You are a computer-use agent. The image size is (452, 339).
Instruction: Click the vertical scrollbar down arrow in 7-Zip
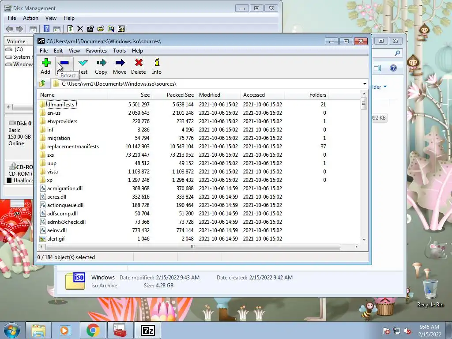364,240
